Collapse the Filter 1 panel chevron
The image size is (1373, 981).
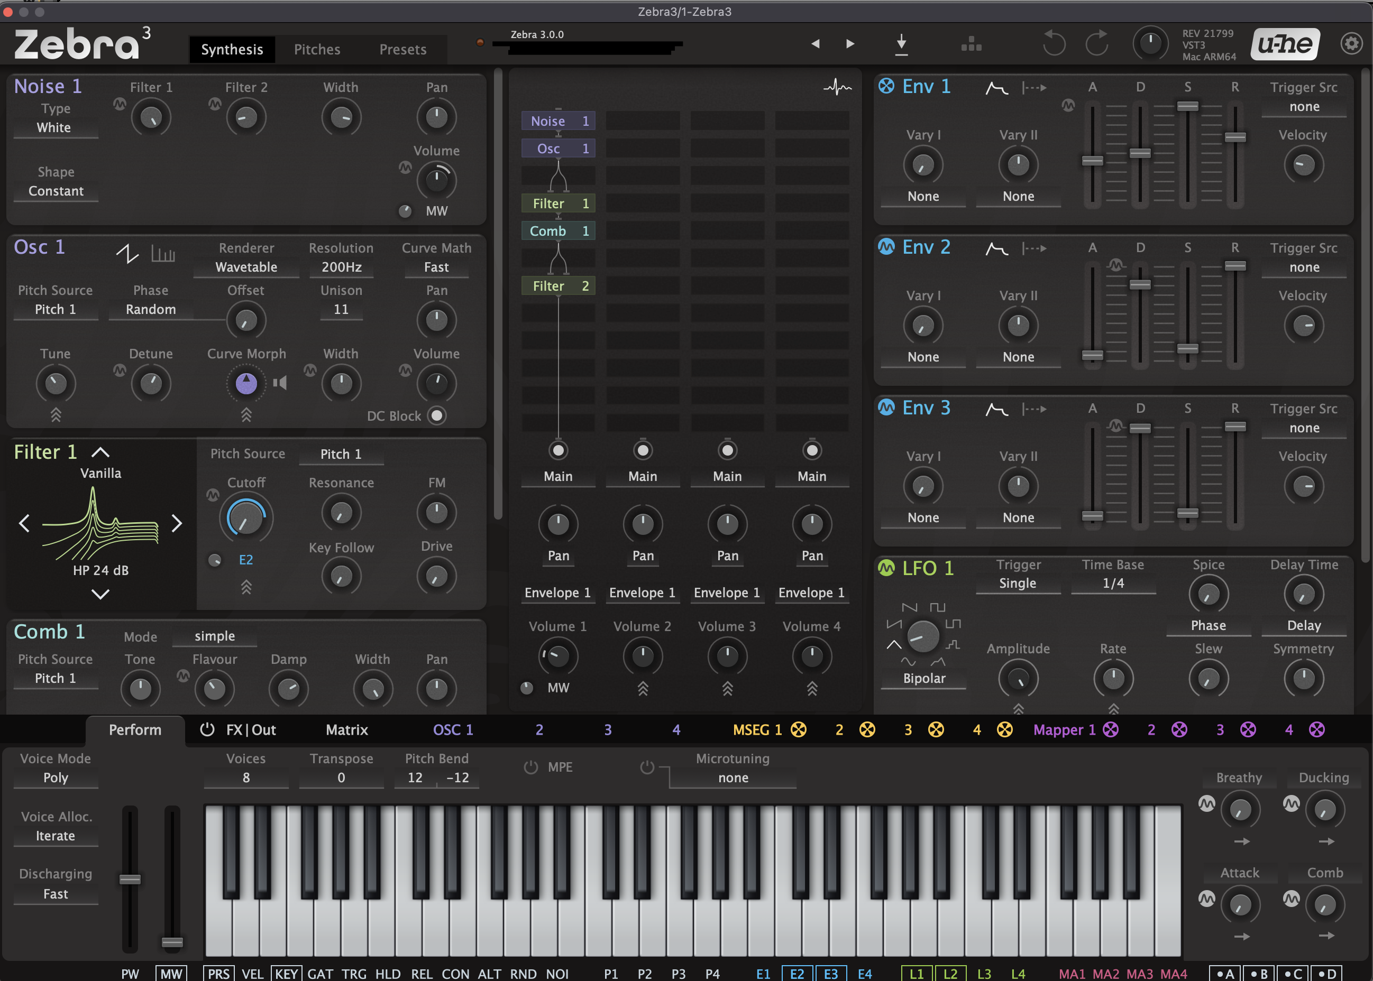click(x=100, y=452)
